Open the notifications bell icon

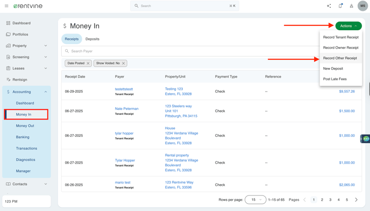(x=340, y=6)
